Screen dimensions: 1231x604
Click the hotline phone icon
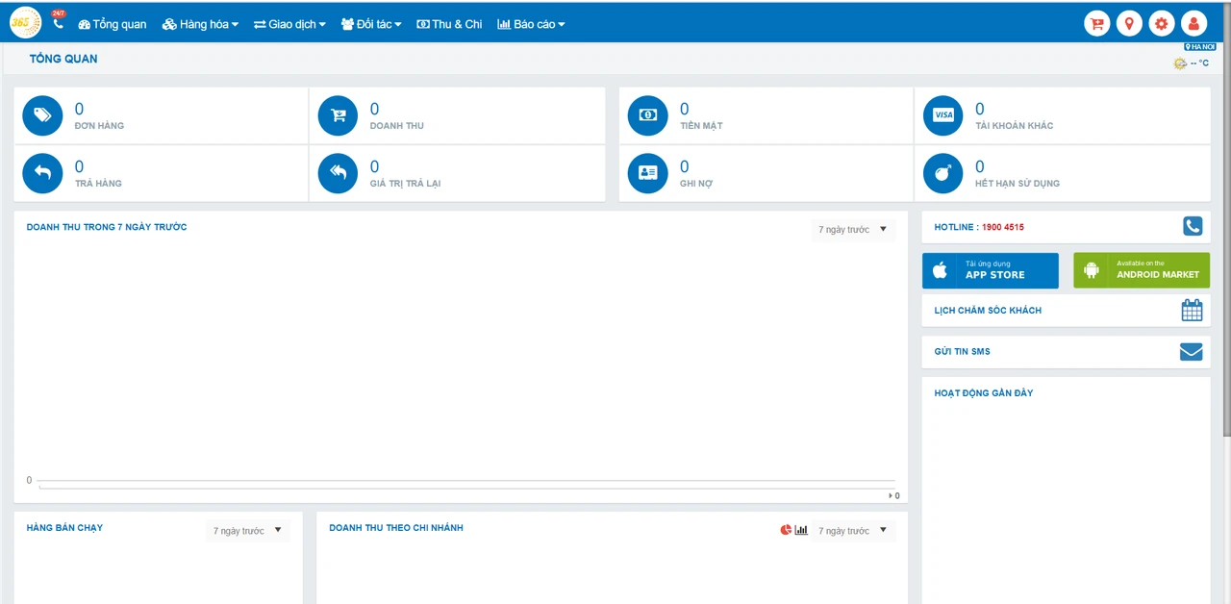tap(1193, 226)
